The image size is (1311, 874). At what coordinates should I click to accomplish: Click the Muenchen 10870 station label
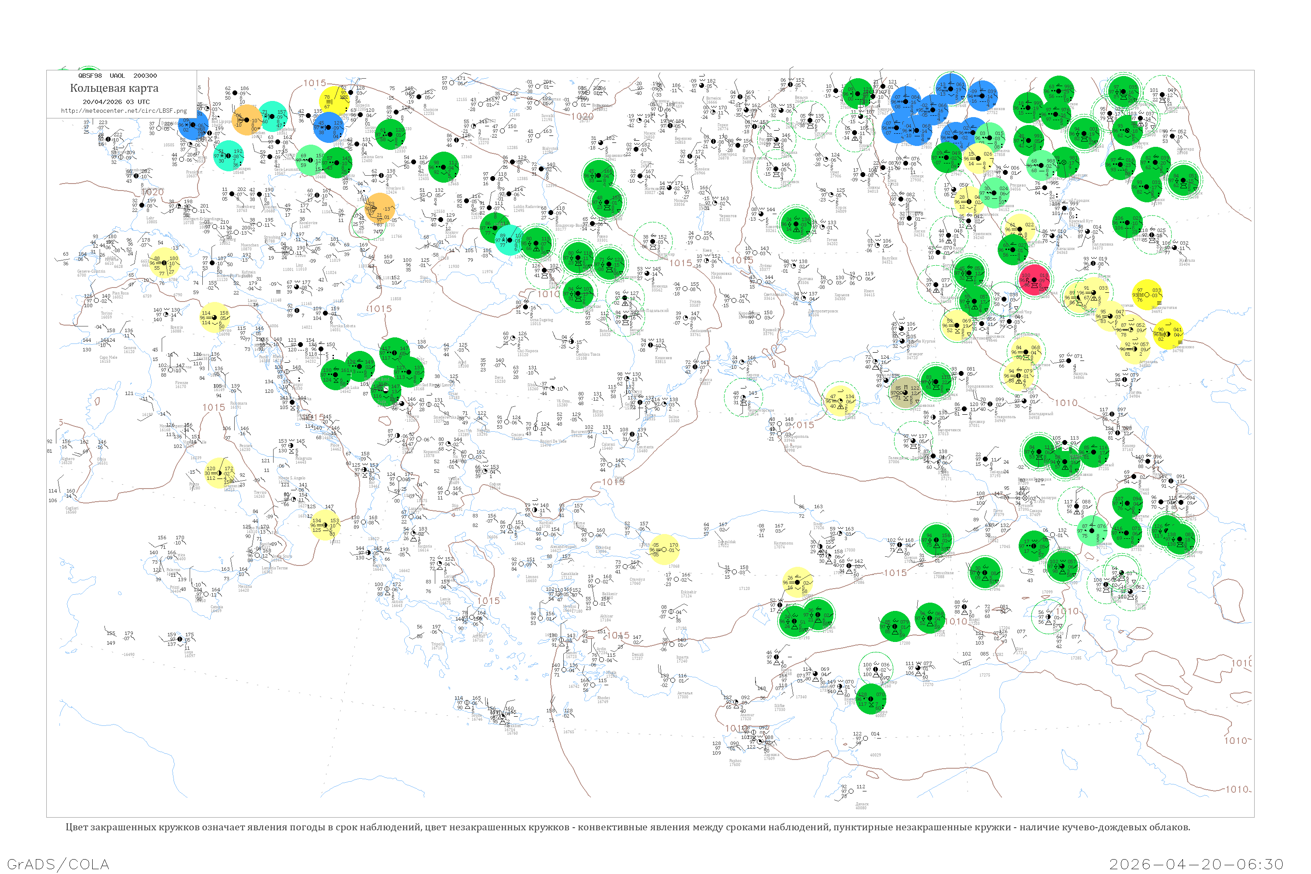(x=250, y=247)
